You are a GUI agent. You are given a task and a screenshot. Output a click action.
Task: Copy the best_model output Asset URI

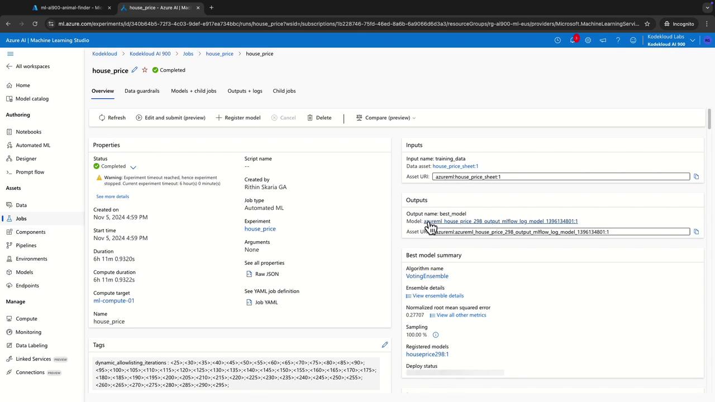click(696, 232)
